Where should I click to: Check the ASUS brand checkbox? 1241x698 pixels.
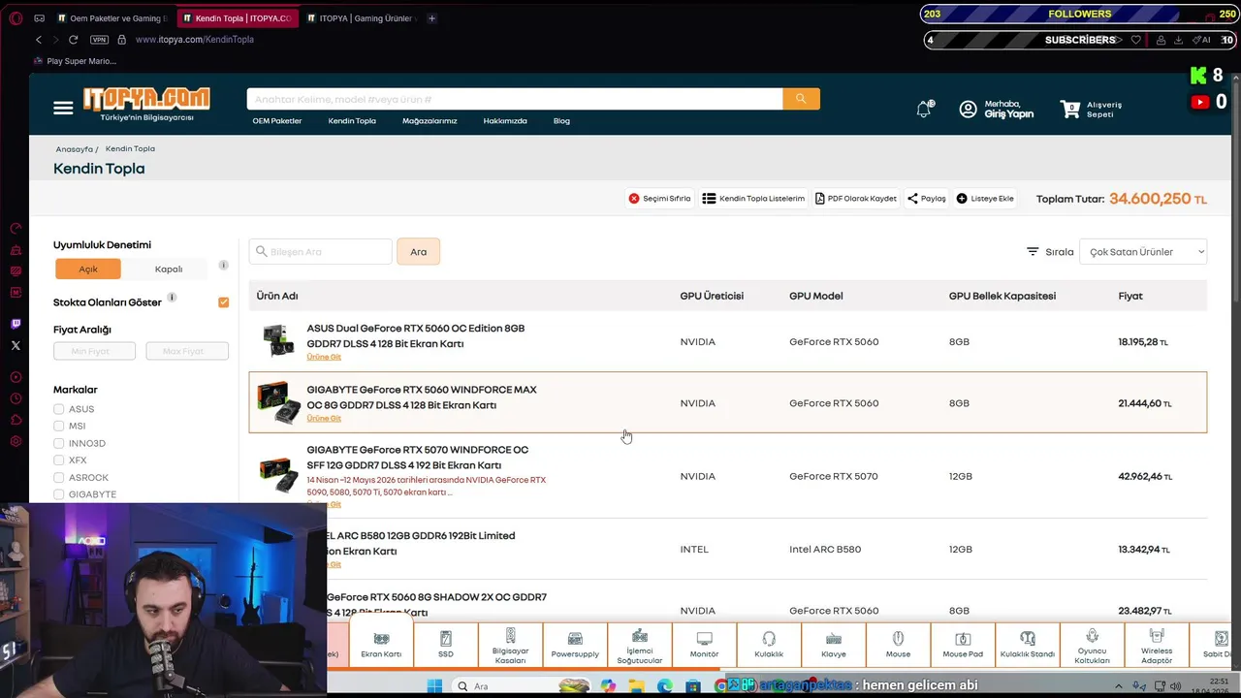click(59, 409)
